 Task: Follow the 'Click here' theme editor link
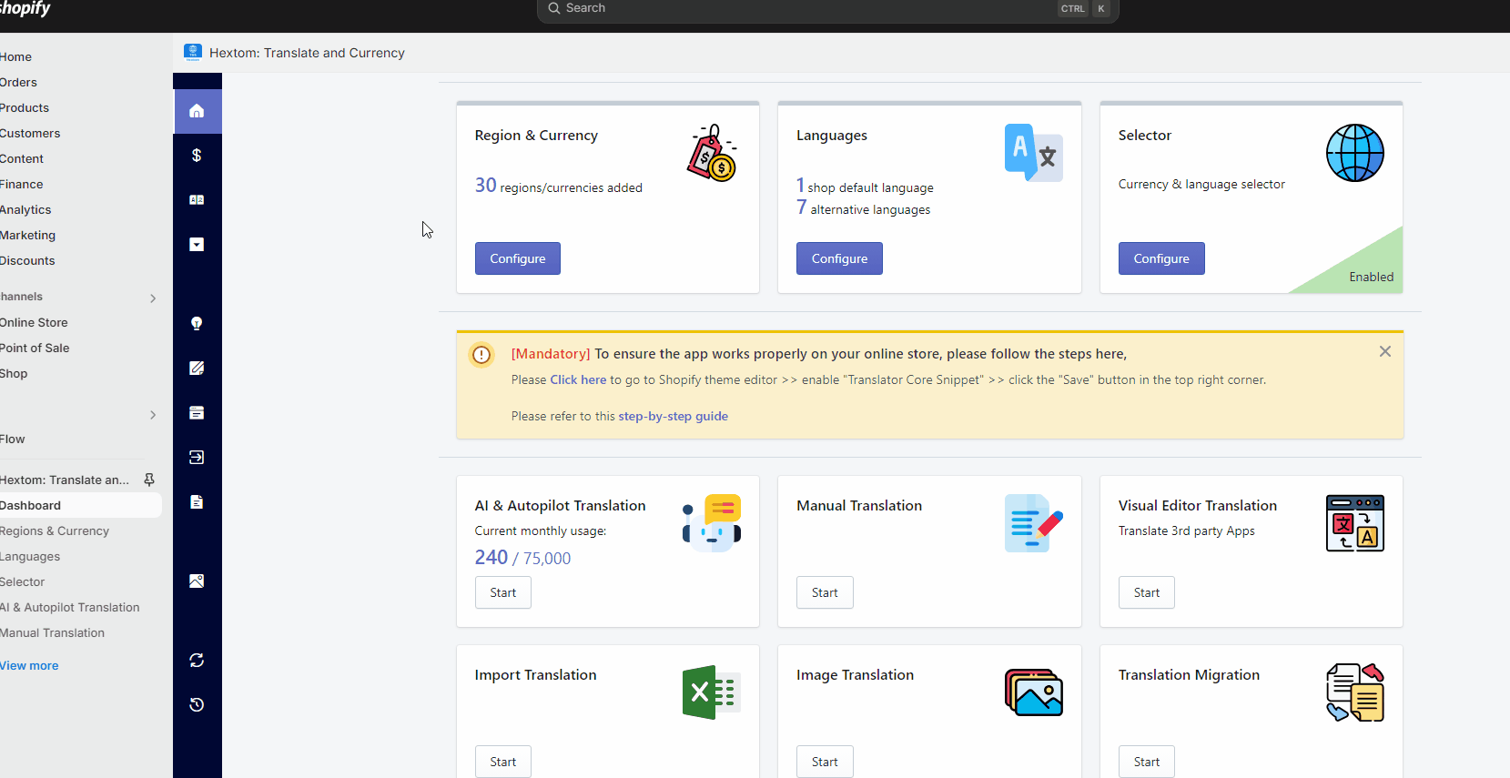[578, 379]
